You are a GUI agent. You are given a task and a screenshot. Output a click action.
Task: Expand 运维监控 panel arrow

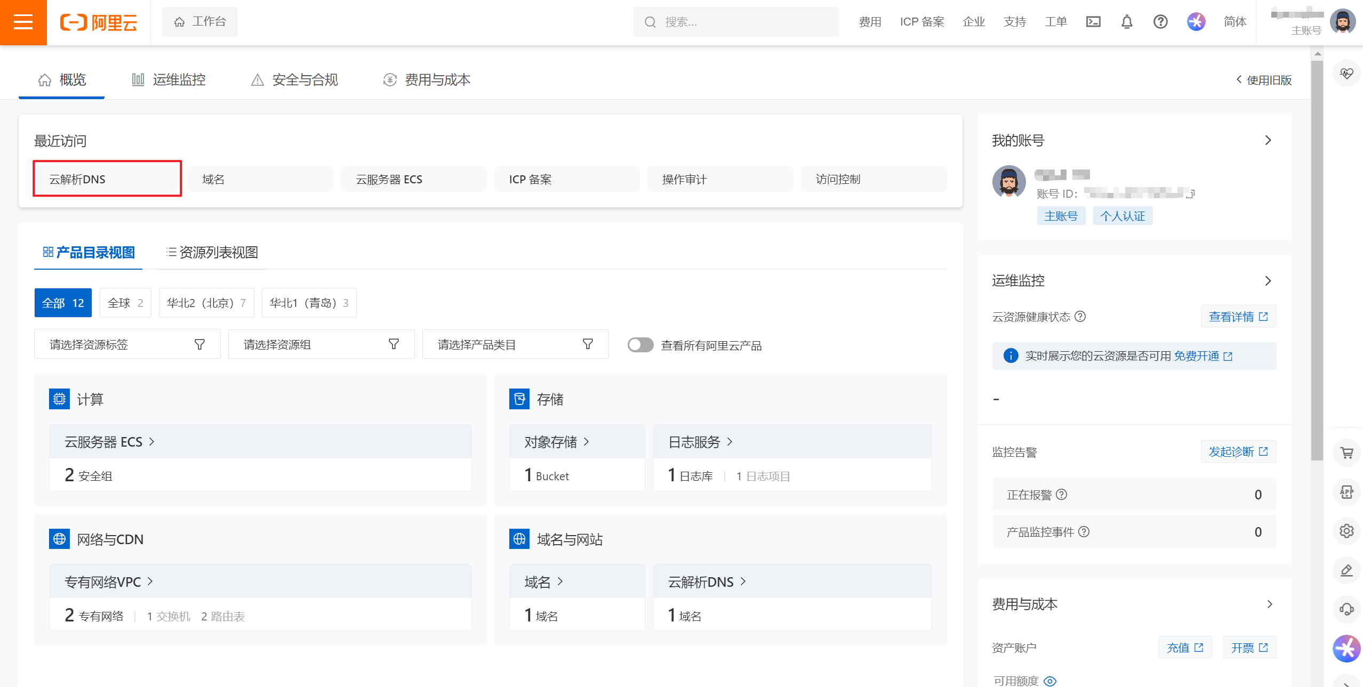(x=1268, y=281)
